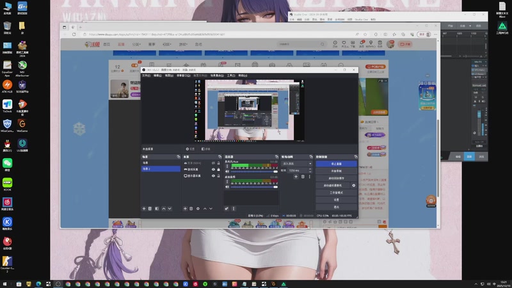Open 桌面音频 channel options dots

(227, 182)
